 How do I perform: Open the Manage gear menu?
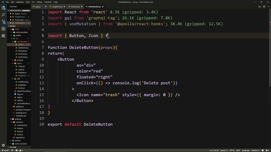tap(3, 145)
